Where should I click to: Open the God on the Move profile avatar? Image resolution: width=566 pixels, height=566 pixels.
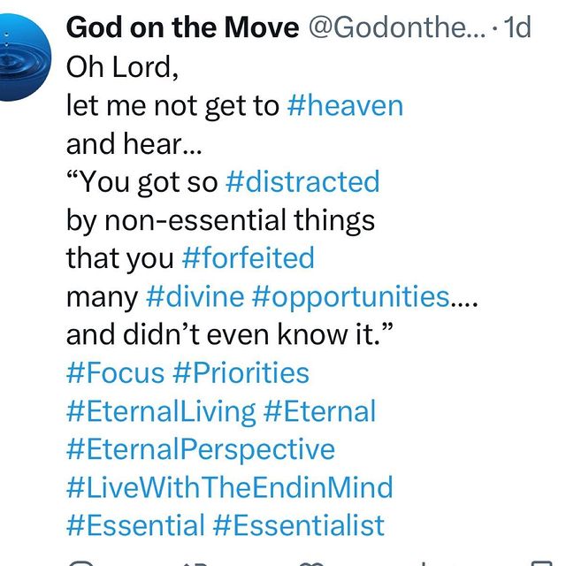pos(19,57)
